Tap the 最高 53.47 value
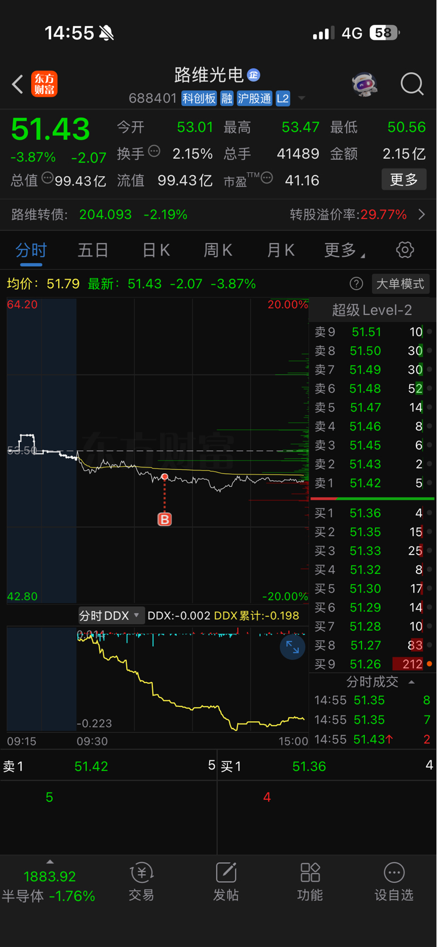 tap(301, 127)
